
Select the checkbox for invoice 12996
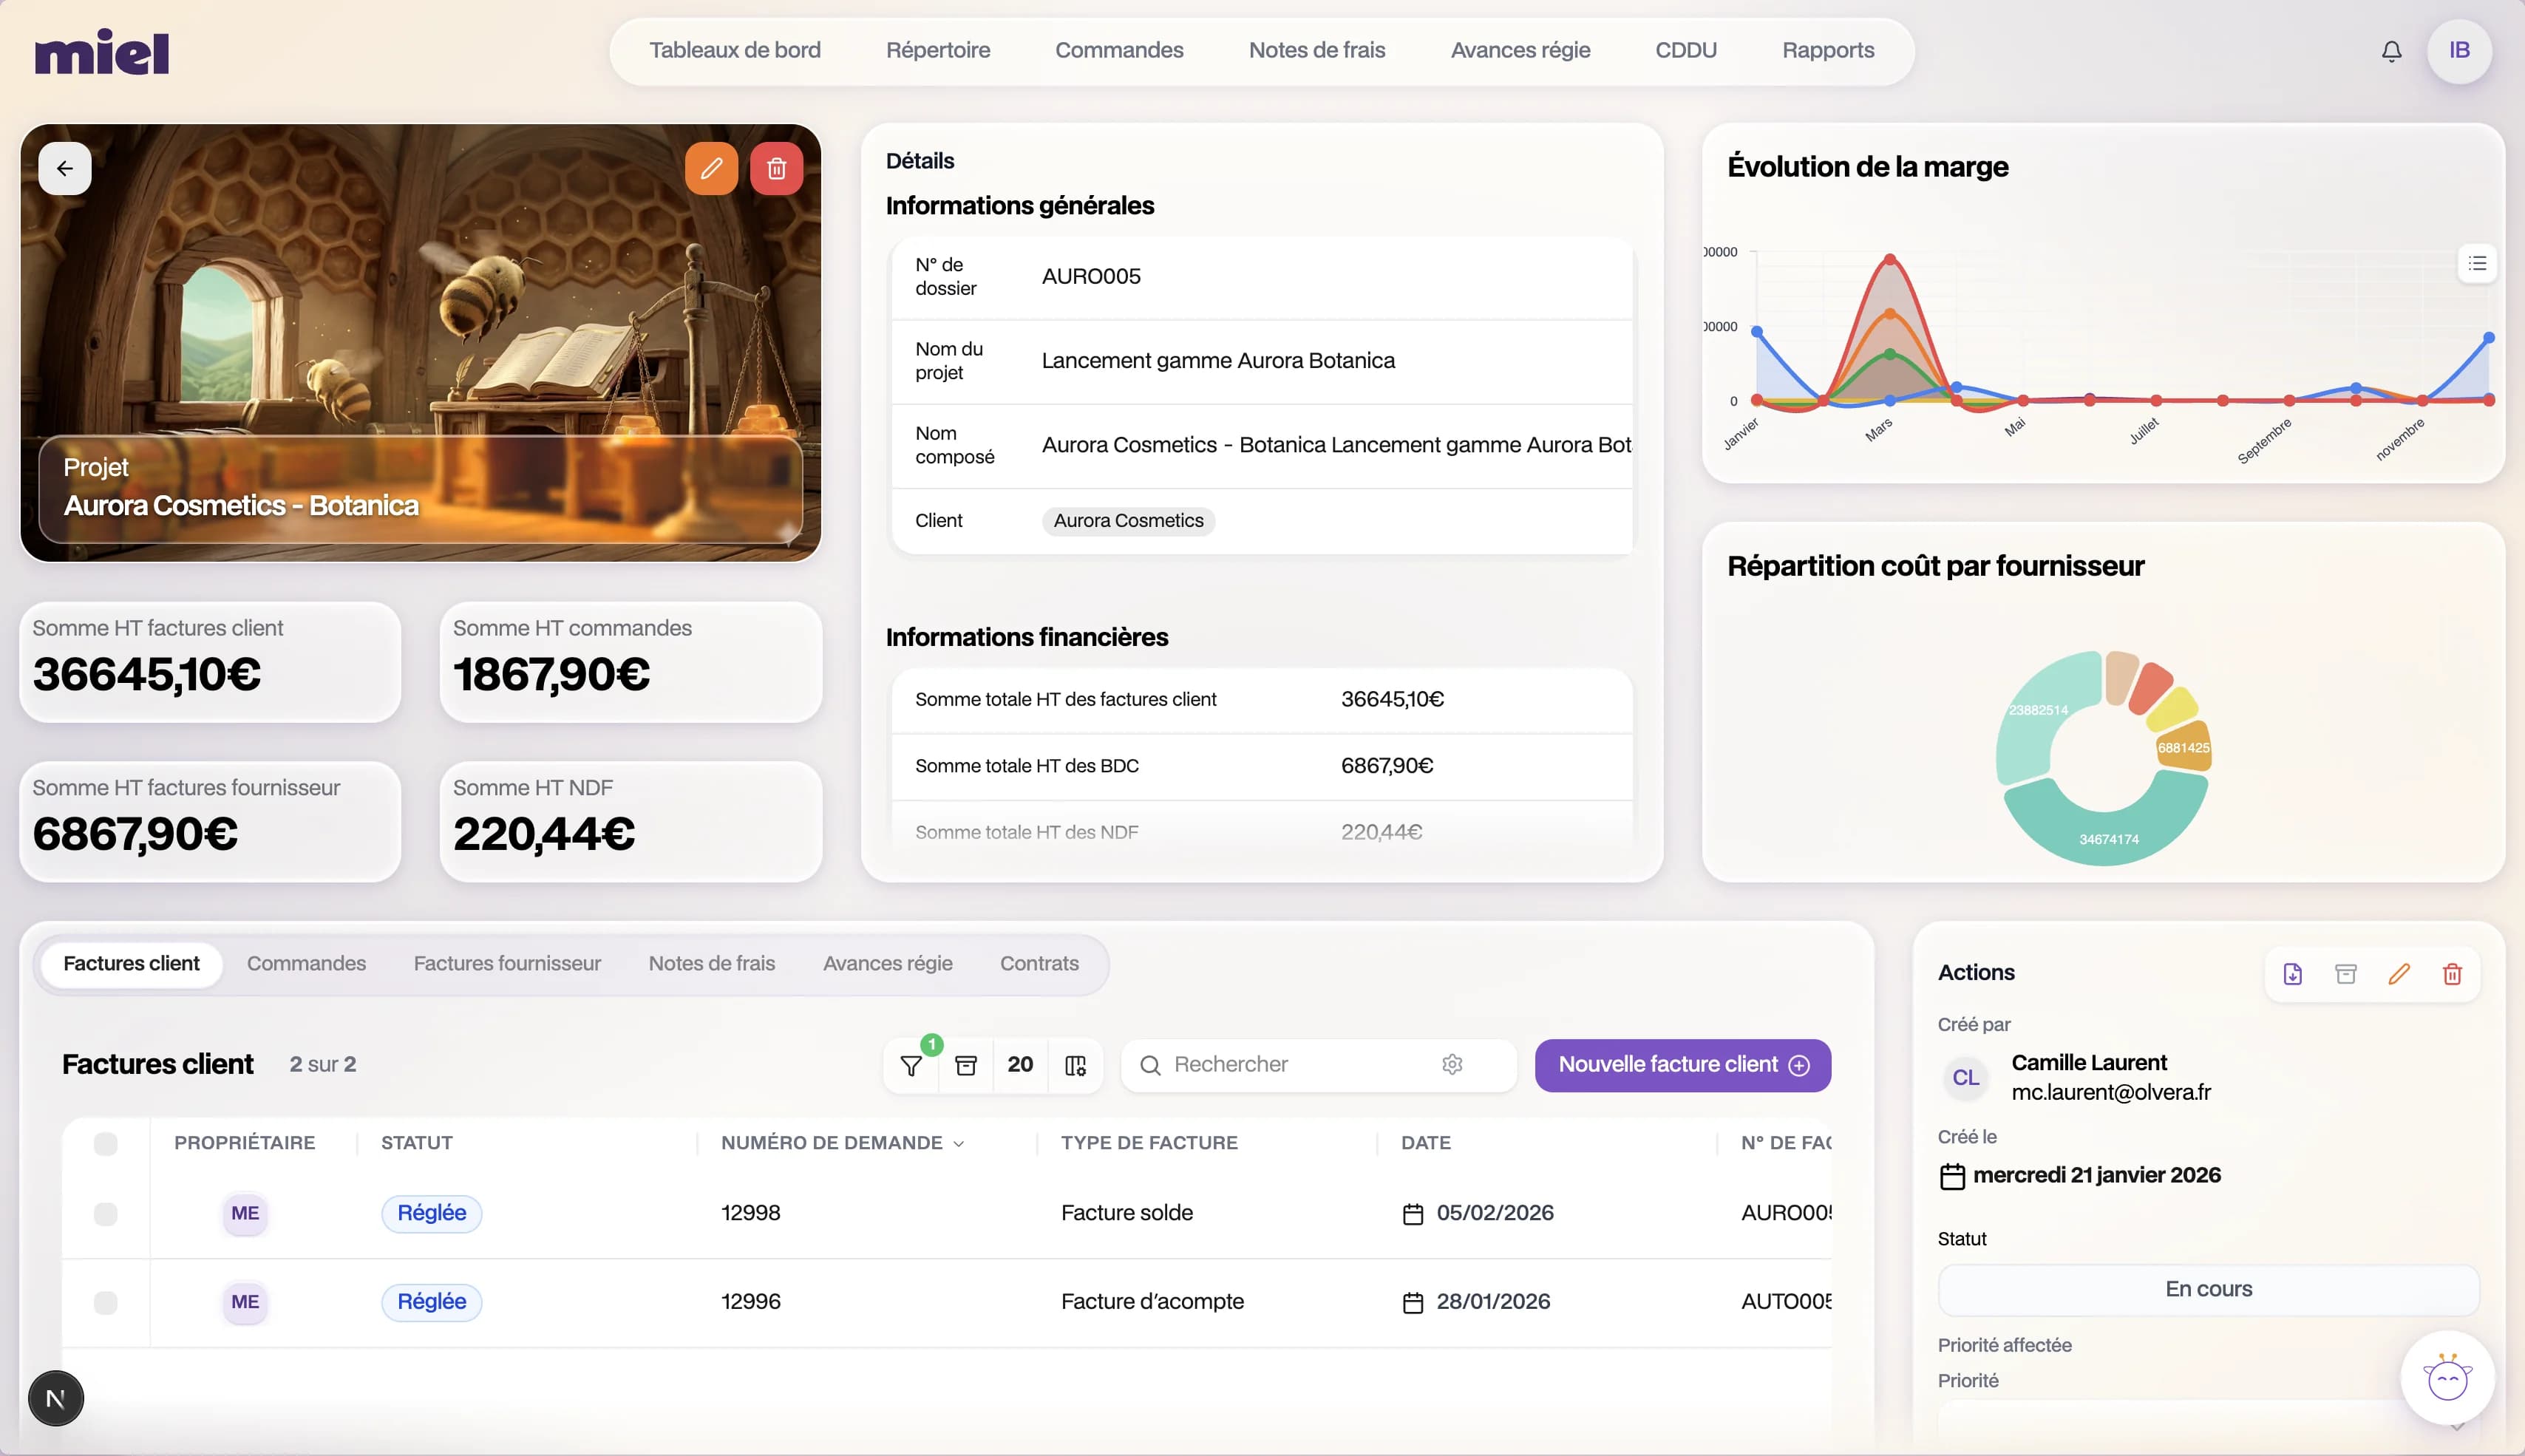[x=105, y=1302]
